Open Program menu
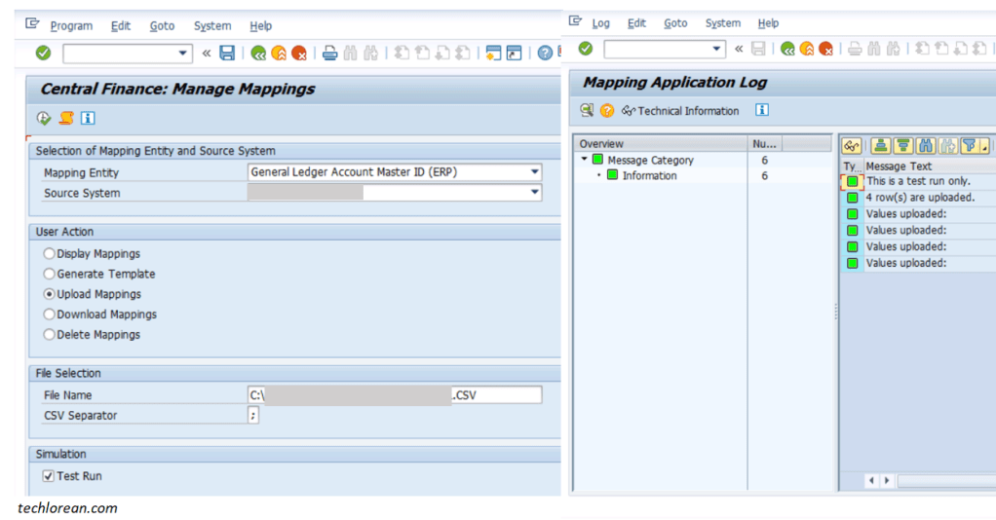Screen dimensions: 996x520 coord(71,26)
